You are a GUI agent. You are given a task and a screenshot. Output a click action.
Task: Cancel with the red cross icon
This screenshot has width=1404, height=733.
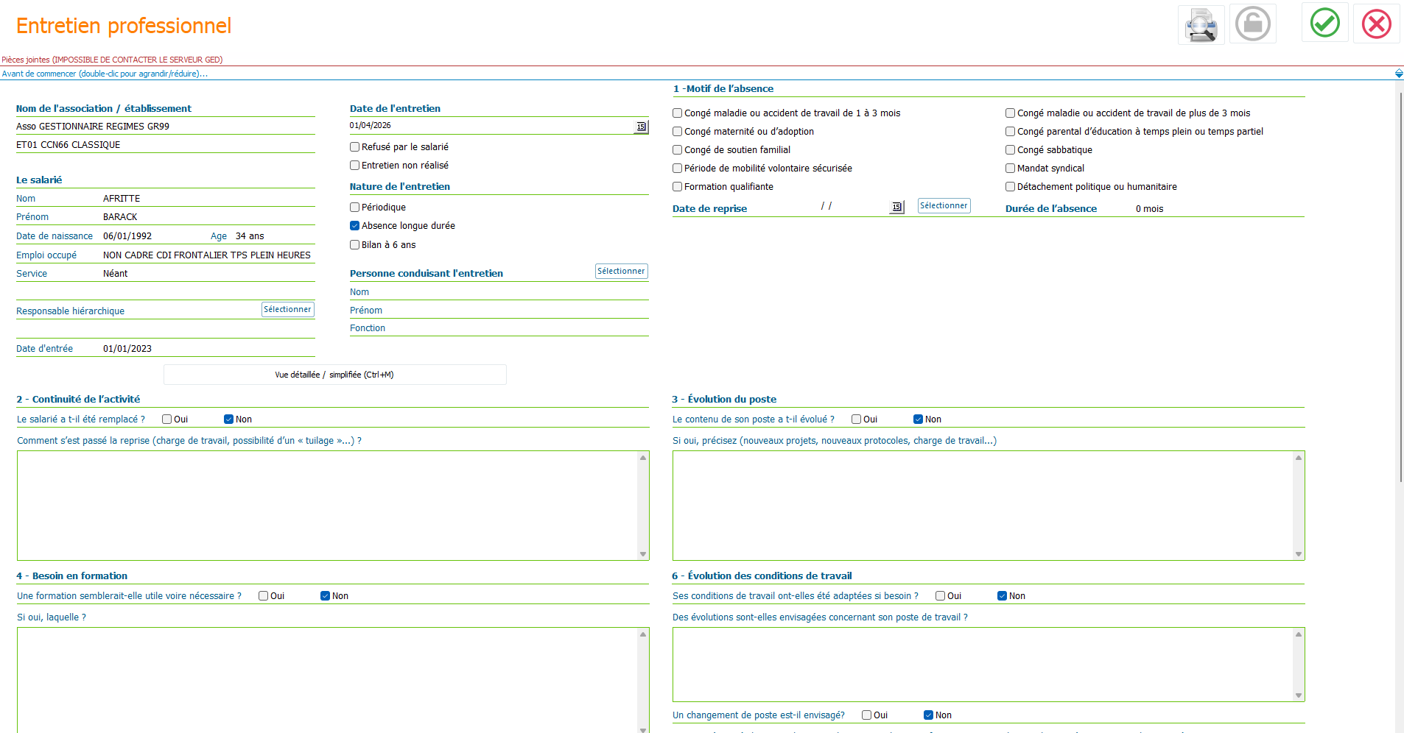click(1376, 24)
